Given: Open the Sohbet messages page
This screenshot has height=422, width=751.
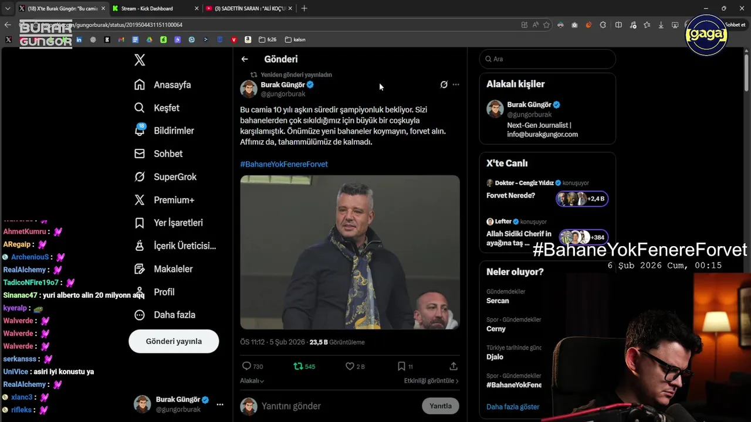Looking at the screenshot, I should tap(158, 154).
